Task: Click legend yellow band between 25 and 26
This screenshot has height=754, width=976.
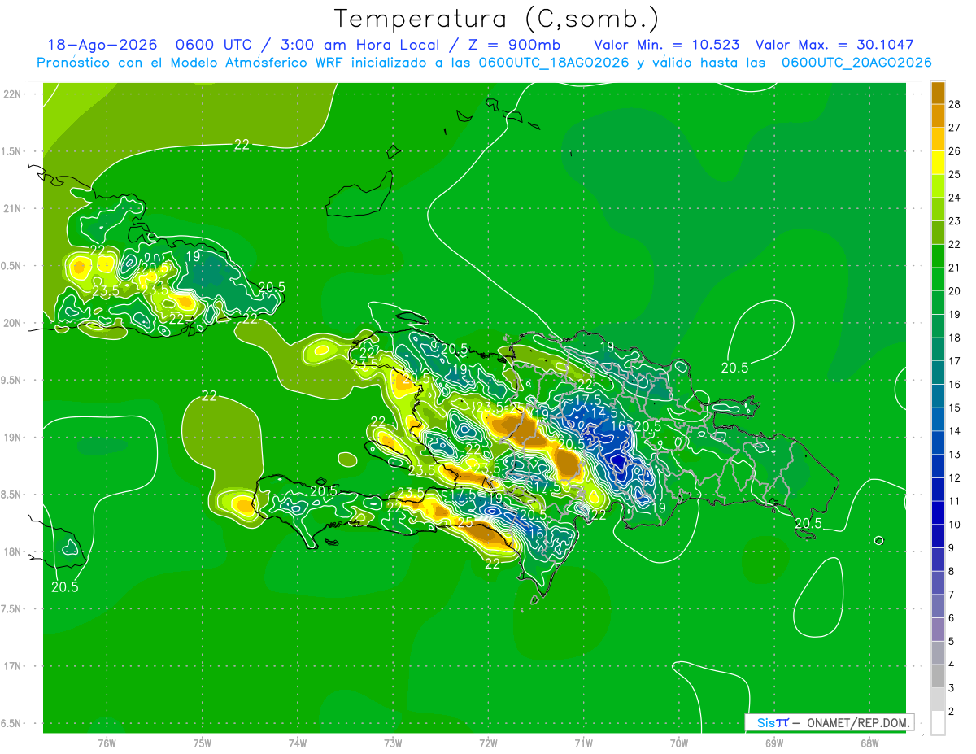Action: 938,163
